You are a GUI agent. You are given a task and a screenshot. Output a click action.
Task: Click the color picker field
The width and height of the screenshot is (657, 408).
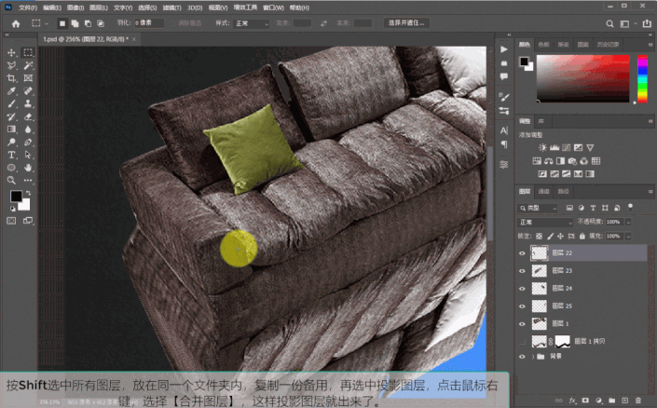pos(582,78)
